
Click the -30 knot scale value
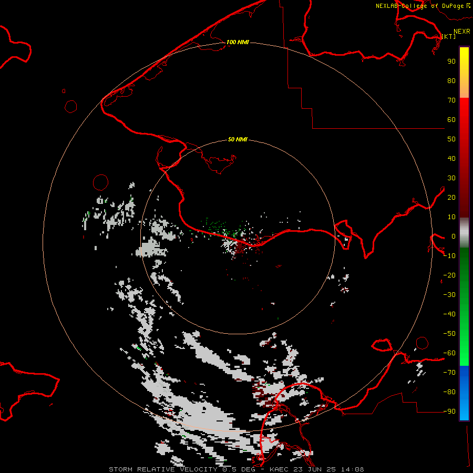click(449, 295)
